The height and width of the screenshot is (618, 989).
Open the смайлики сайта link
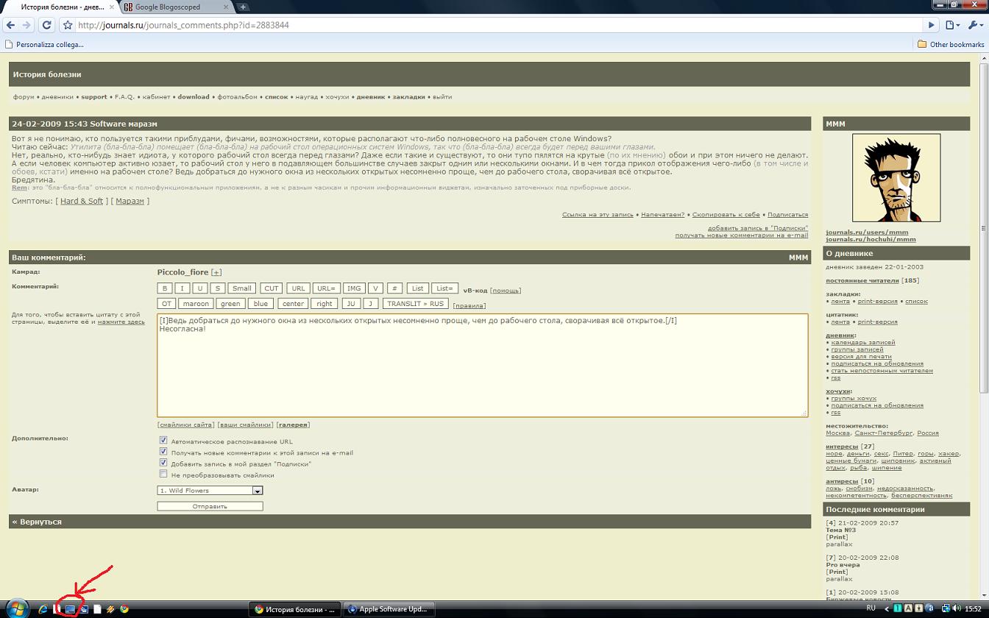tap(187, 425)
